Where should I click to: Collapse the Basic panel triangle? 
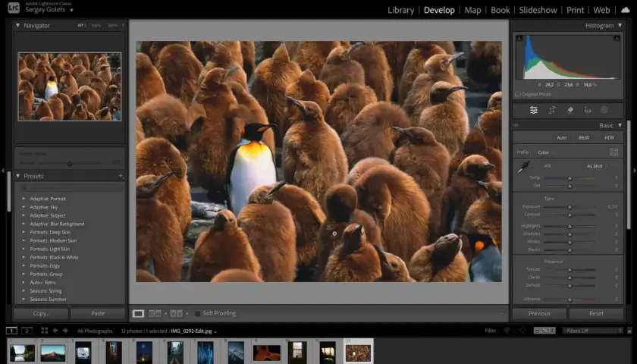pos(620,125)
